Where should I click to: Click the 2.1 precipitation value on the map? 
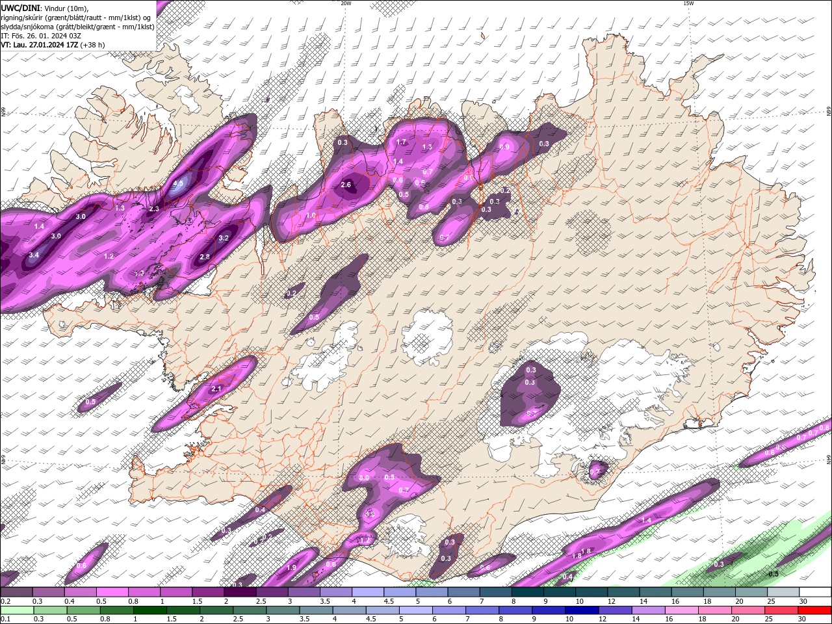(x=217, y=389)
